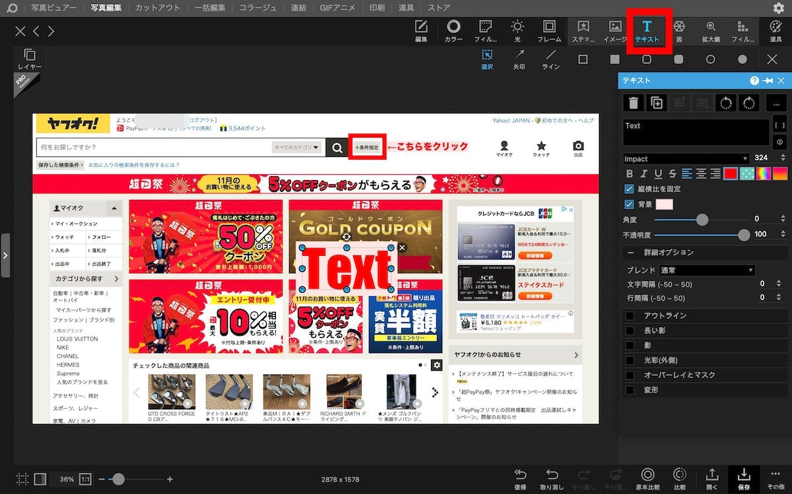Viewport: 792px width, 494px height.
Task: Click 復帰 revert icon
Action: click(520, 479)
